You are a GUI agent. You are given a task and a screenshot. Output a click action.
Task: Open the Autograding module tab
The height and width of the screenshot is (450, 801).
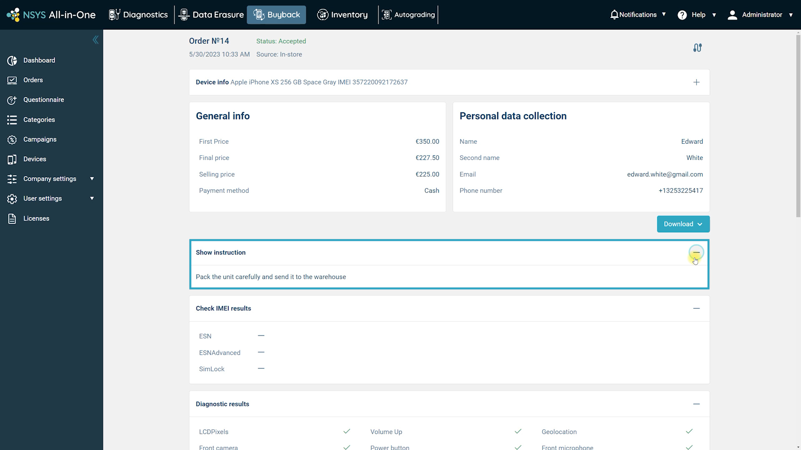tap(408, 15)
